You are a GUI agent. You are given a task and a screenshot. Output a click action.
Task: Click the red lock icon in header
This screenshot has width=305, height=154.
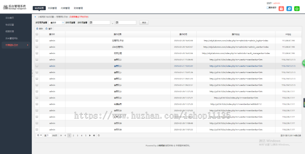pyautogui.click(x=281, y=9)
